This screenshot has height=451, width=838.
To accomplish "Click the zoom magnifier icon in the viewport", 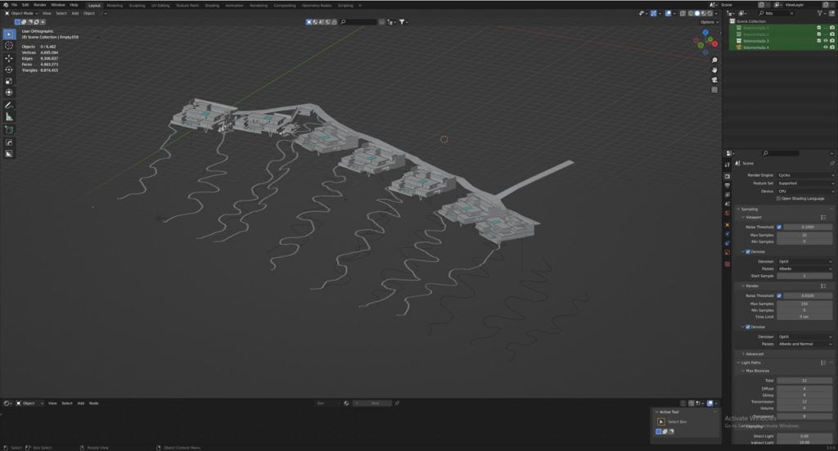I will (x=714, y=61).
